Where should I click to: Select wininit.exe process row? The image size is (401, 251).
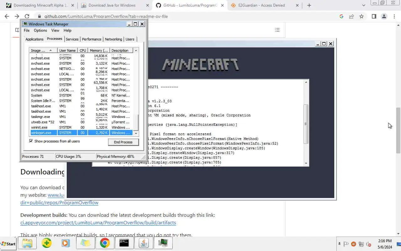coord(81,127)
